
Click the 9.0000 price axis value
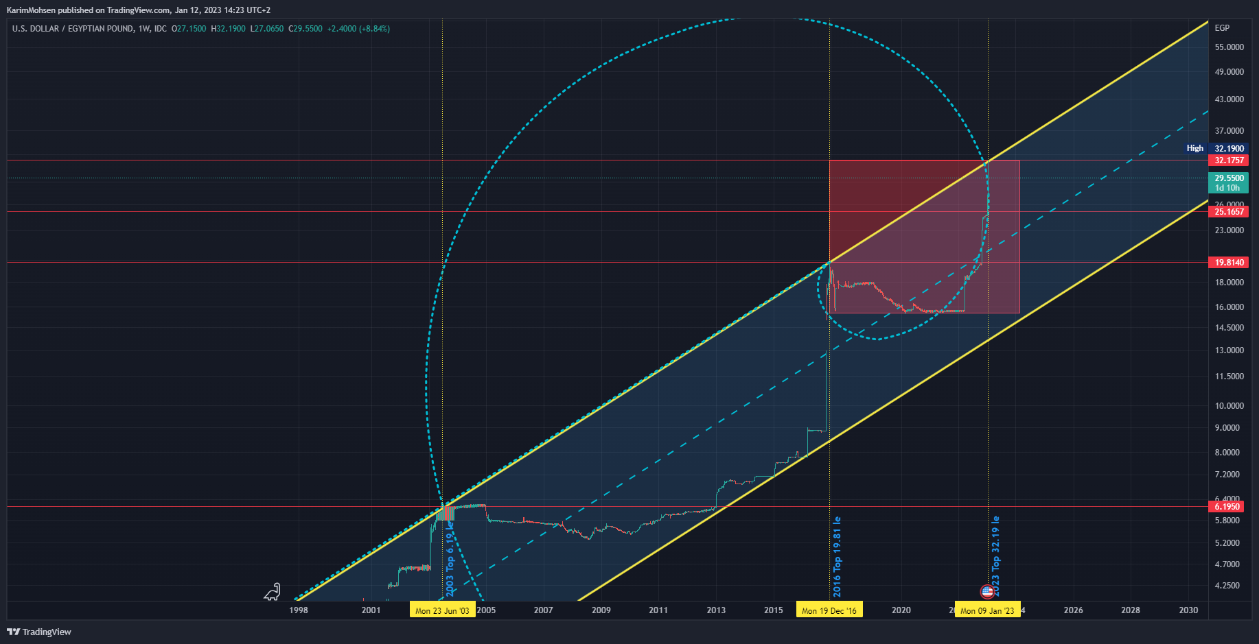coord(1227,428)
